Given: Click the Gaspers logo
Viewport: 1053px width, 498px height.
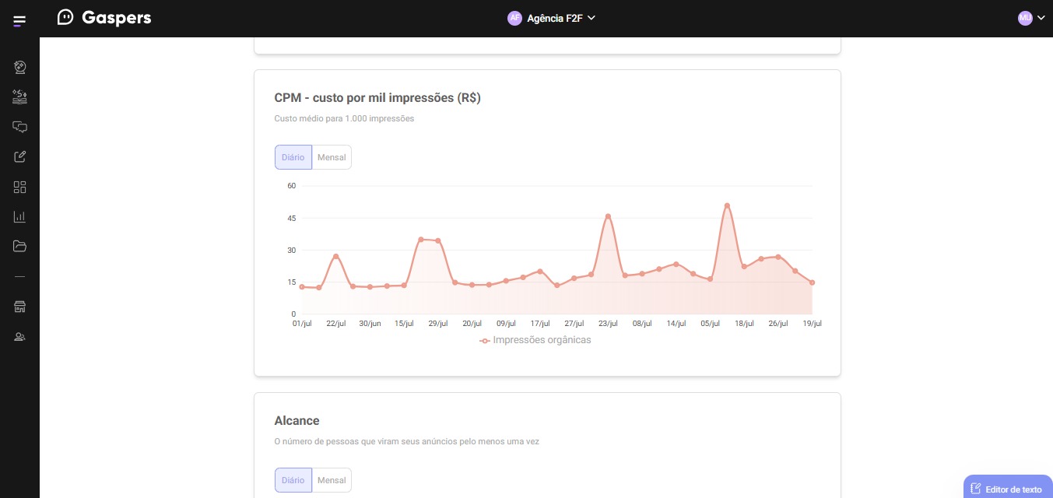Looking at the screenshot, I should [x=104, y=18].
